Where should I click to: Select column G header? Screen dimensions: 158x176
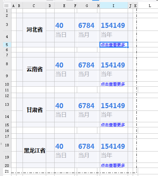click(x=87, y=6)
